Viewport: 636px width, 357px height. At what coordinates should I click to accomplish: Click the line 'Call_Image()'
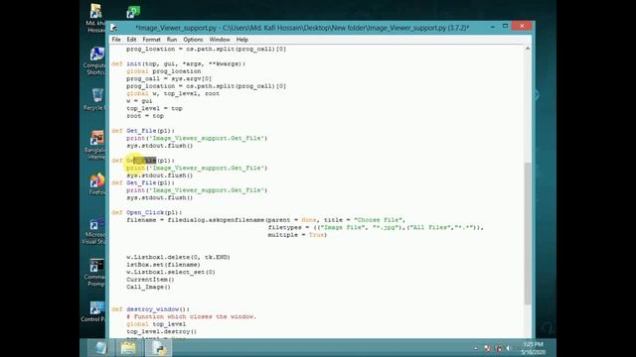148,287
